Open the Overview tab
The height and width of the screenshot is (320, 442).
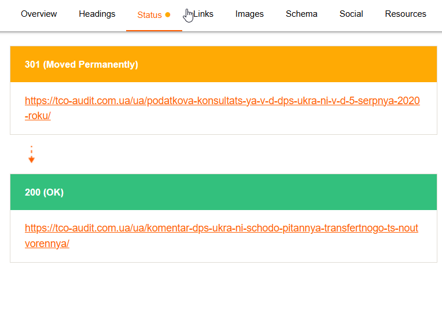[x=39, y=14]
